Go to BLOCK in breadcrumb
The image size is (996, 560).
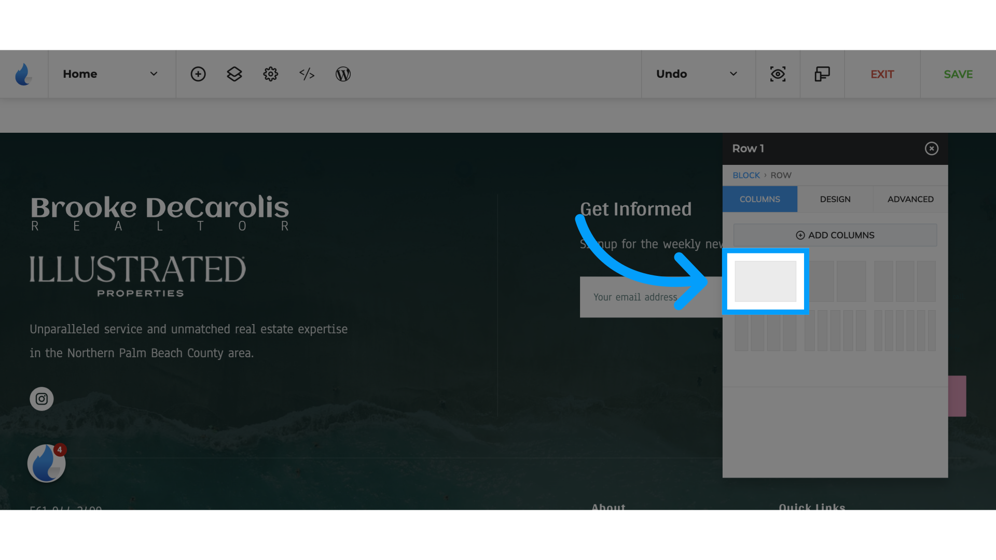click(x=746, y=175)
